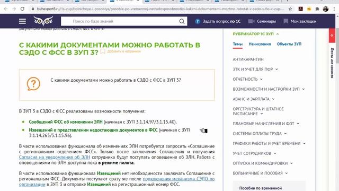339x191 pixels.
Task: Open Мои закладки
Action: pyautogui.click(x=303, y=21)
